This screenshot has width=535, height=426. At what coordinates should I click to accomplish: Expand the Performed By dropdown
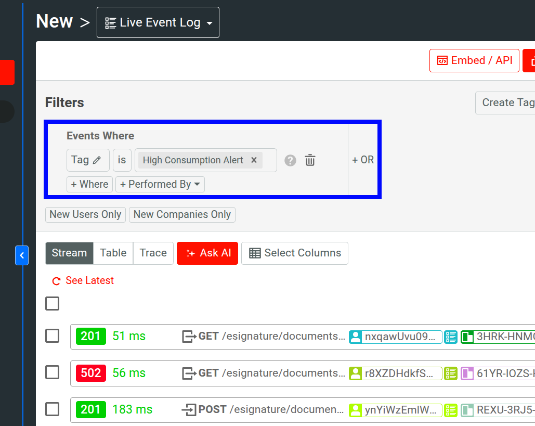(160, 184)
